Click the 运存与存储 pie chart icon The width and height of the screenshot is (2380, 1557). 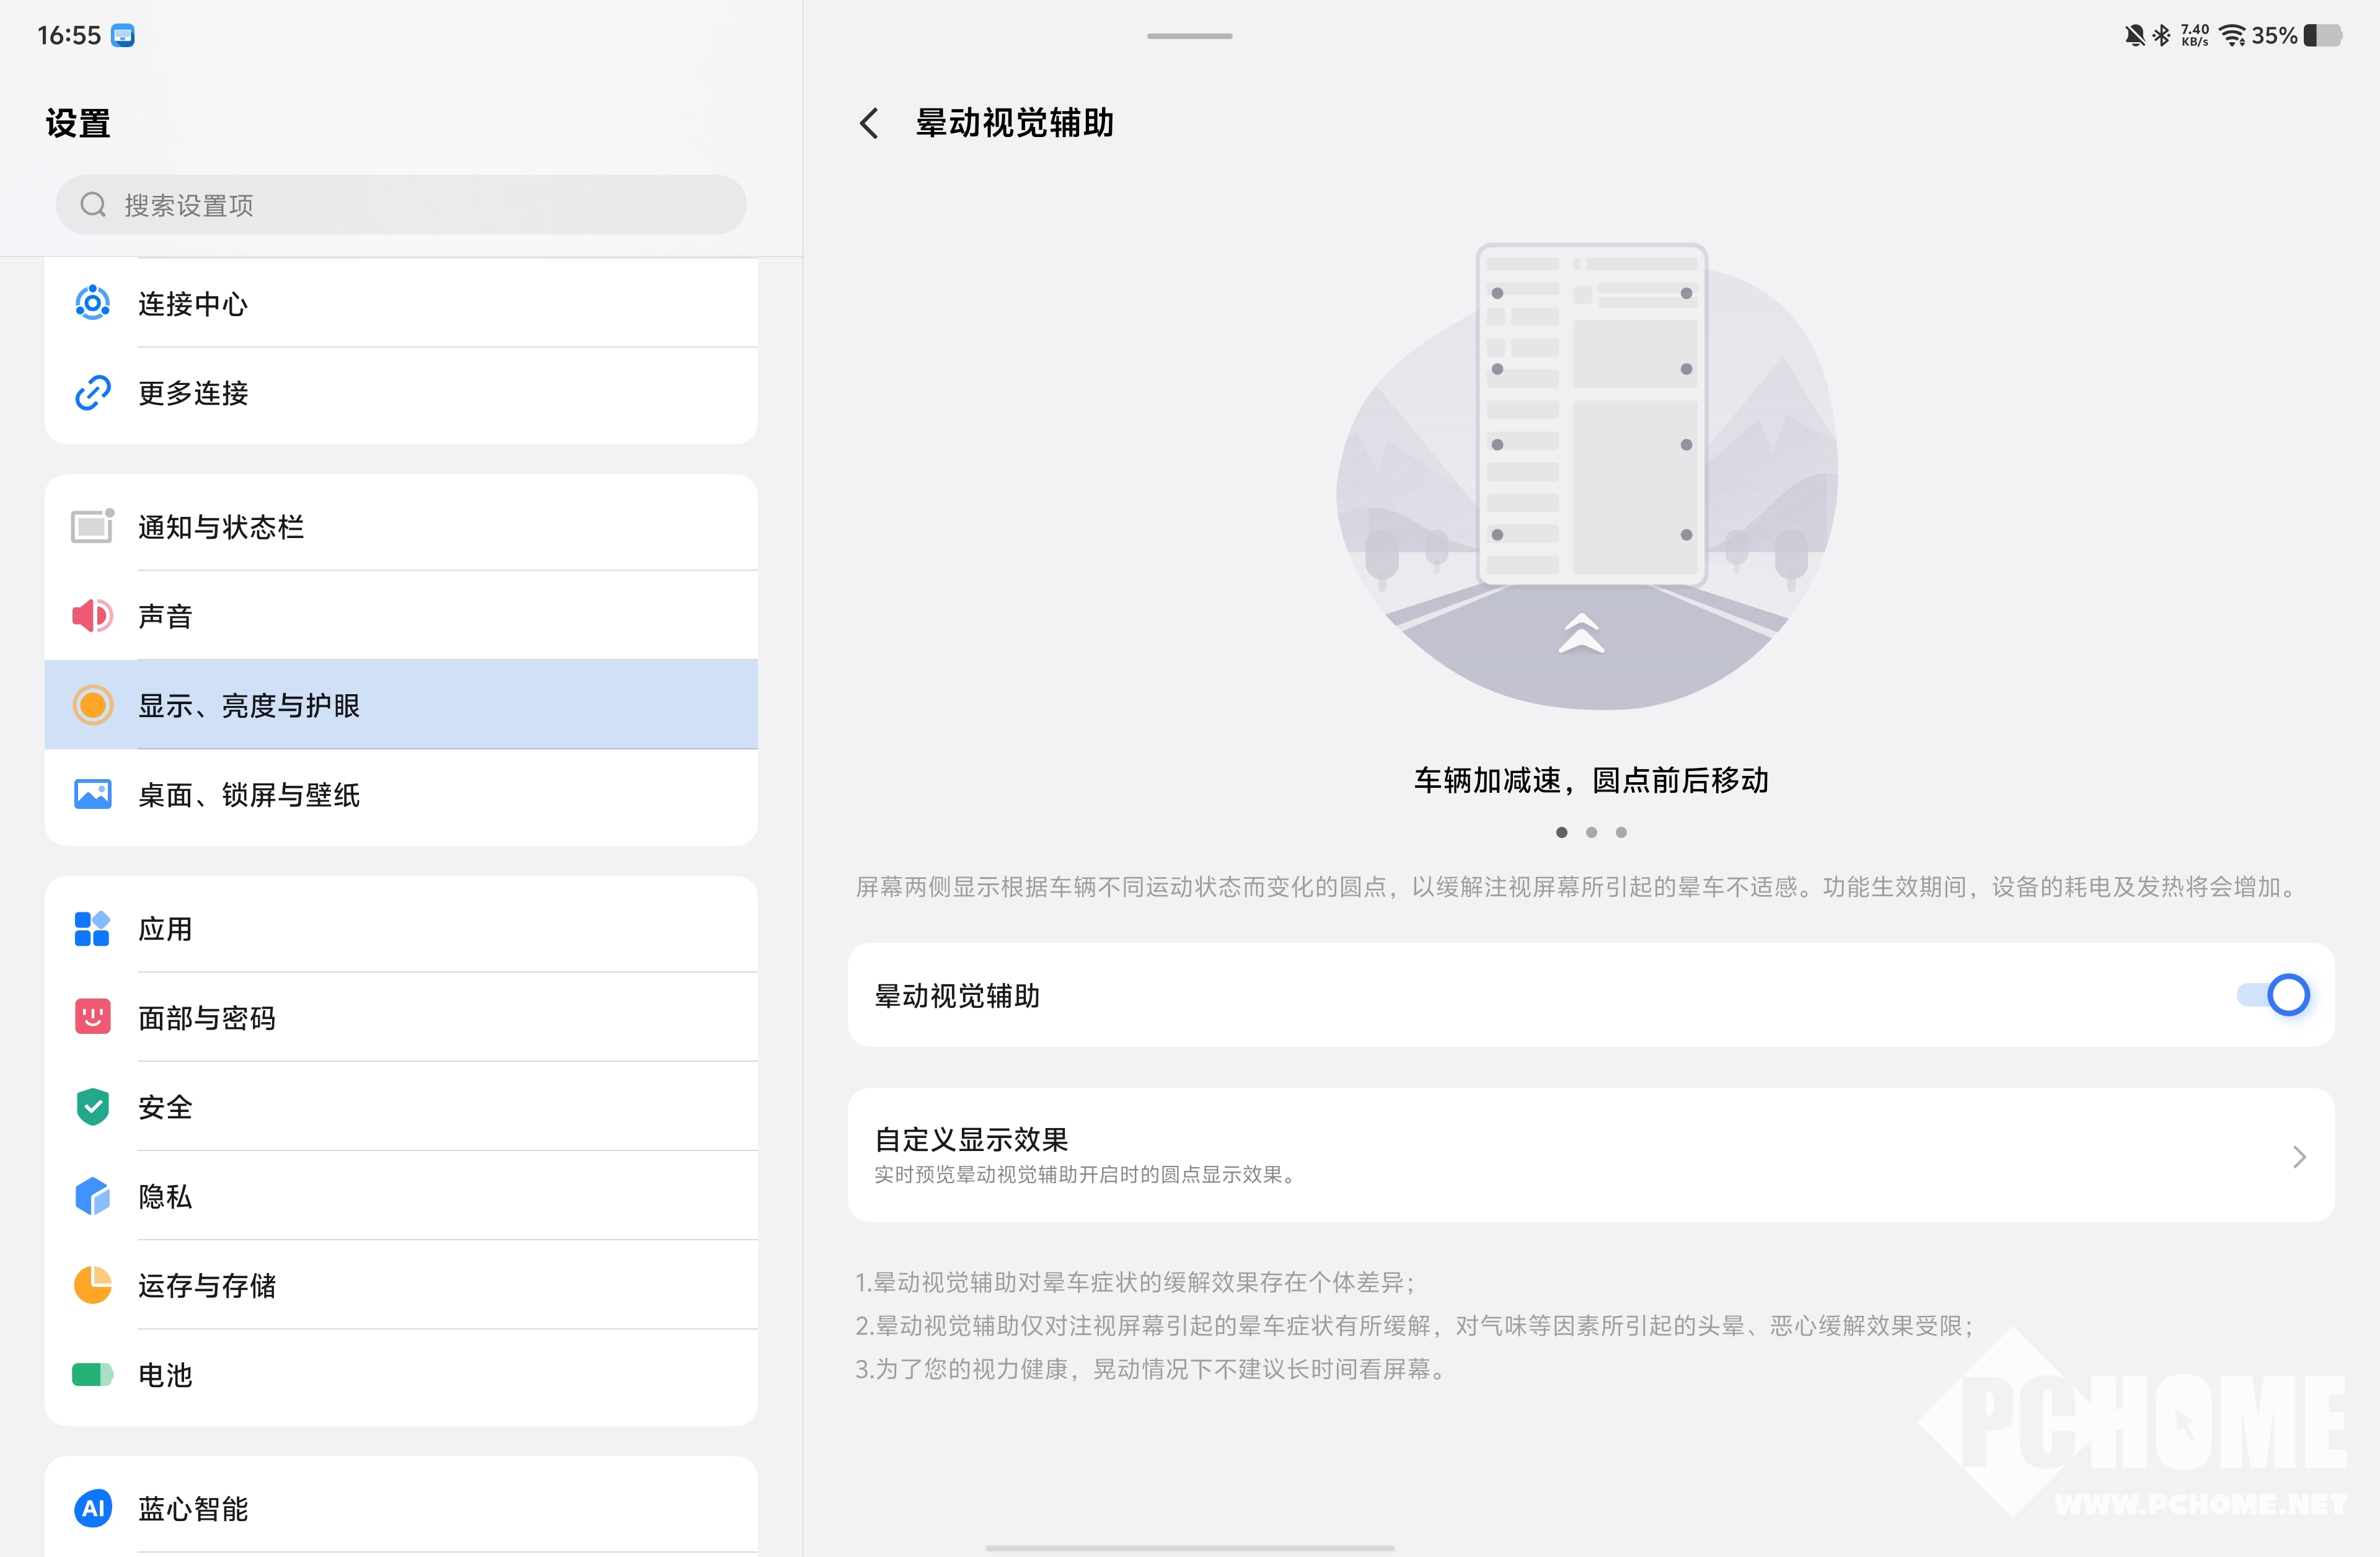[x=93, y=1285]
